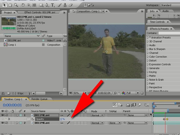Image resolution: width=180 pixels, height=135 pixels.
Task: Select the Horizontal Type tool
Action: (x=53, y=5)
